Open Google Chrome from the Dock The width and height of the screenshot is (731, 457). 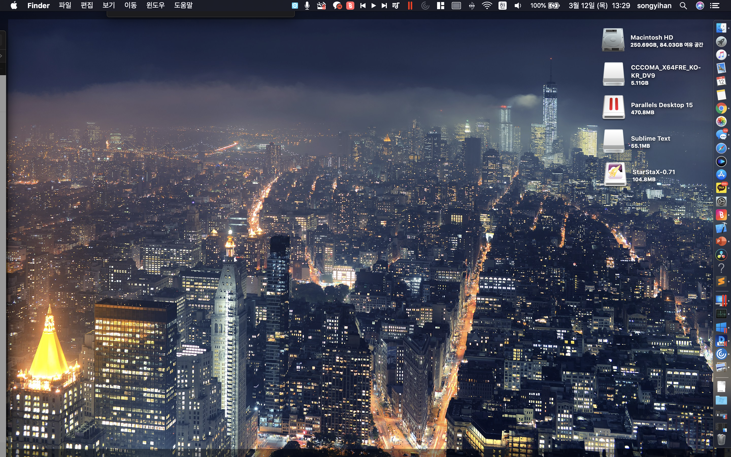pyautogui.click(x=721, y=108)
